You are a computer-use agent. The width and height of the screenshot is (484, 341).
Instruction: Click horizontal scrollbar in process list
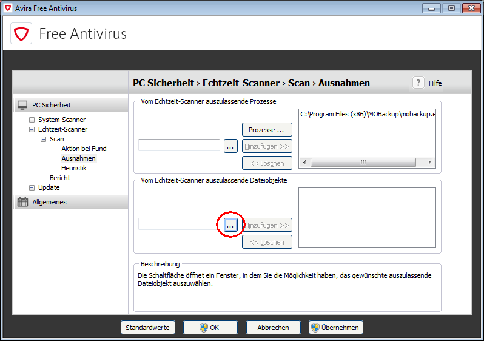pos(363,163)
